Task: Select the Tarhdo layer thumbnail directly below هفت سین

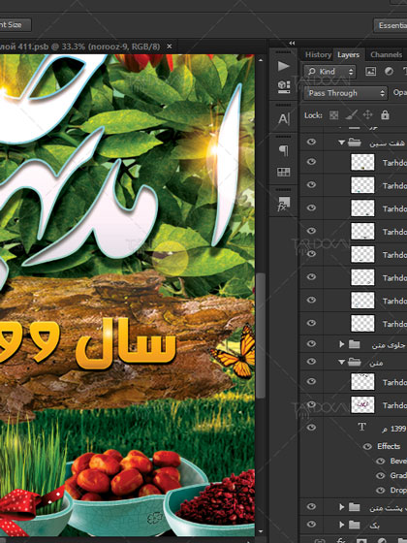Action: tap(362, 163)
